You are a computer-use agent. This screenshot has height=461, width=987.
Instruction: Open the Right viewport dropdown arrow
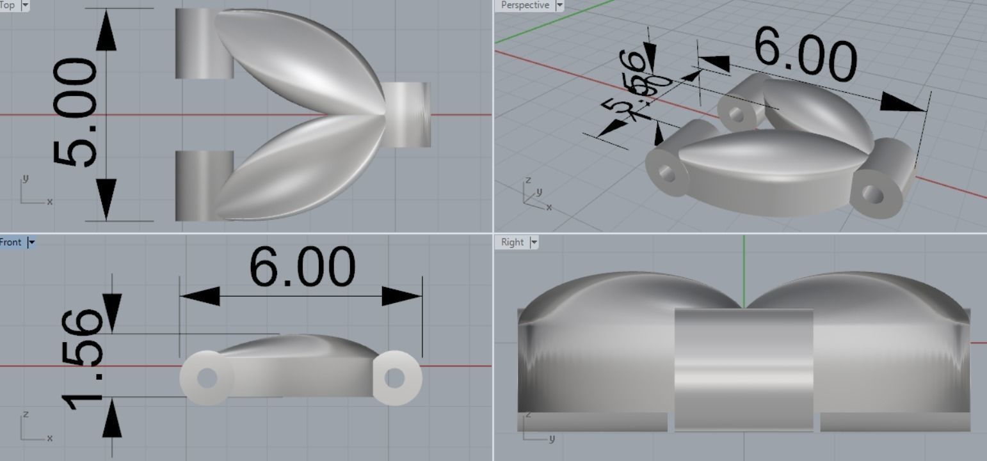click(534, 242)
